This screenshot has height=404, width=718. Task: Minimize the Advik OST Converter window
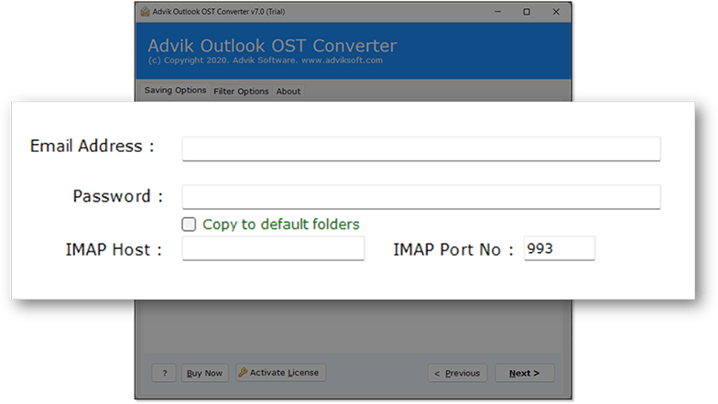(x=498, y=11)
